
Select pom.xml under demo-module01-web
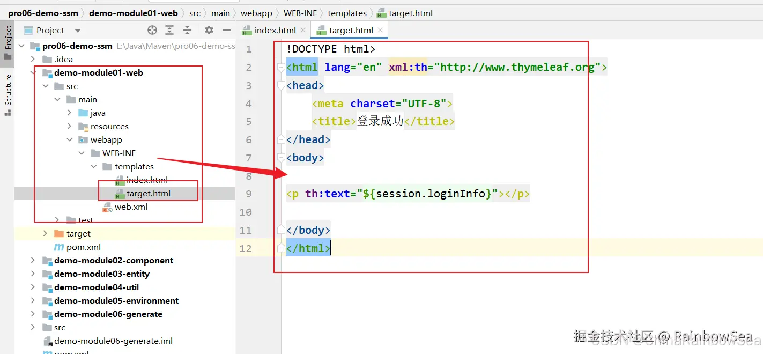point(84,247)
